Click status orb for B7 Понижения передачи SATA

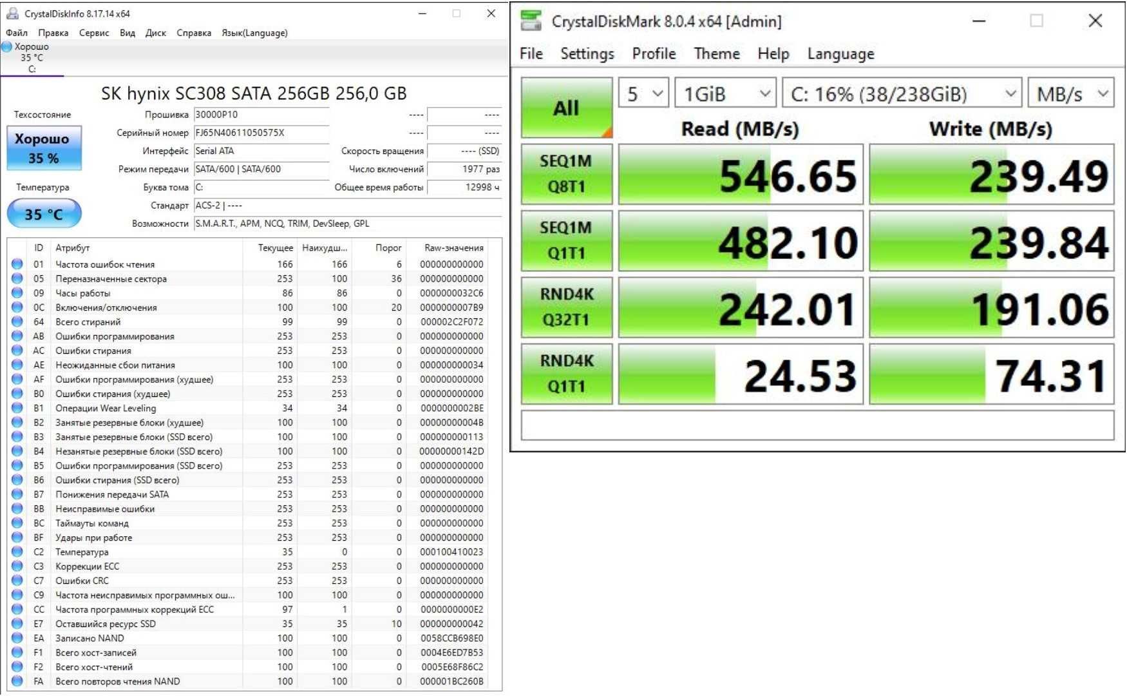coord(17,494)
